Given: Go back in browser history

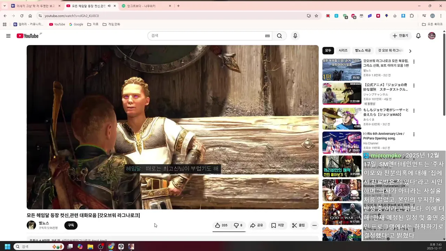Looking at the screenshot, I should coord(5,16).
